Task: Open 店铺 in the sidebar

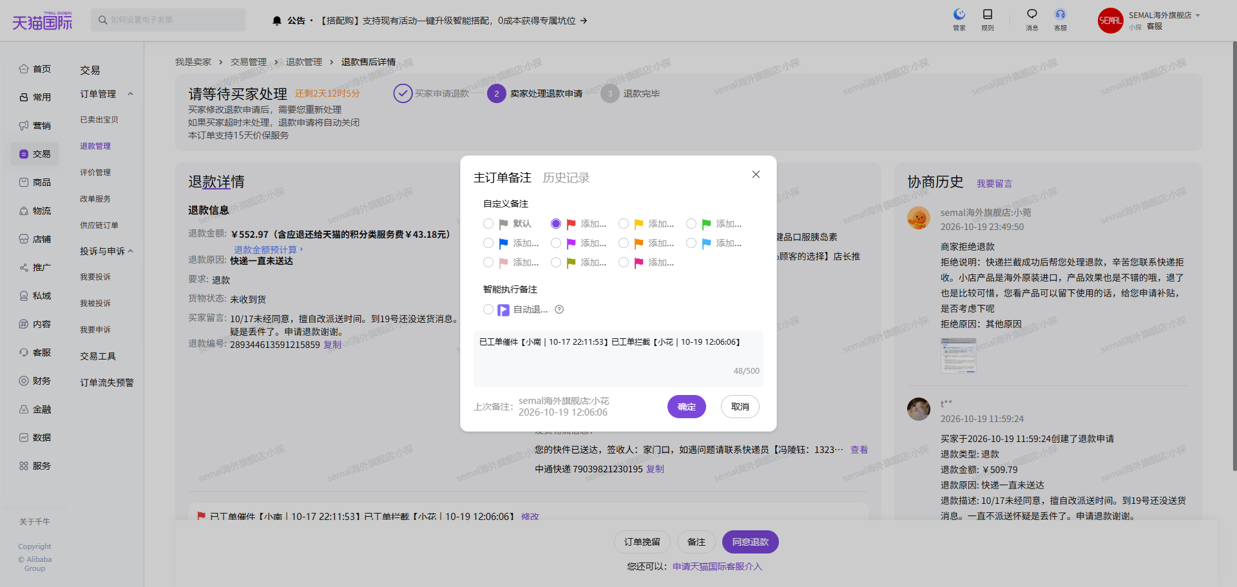Action: (35, 239)
